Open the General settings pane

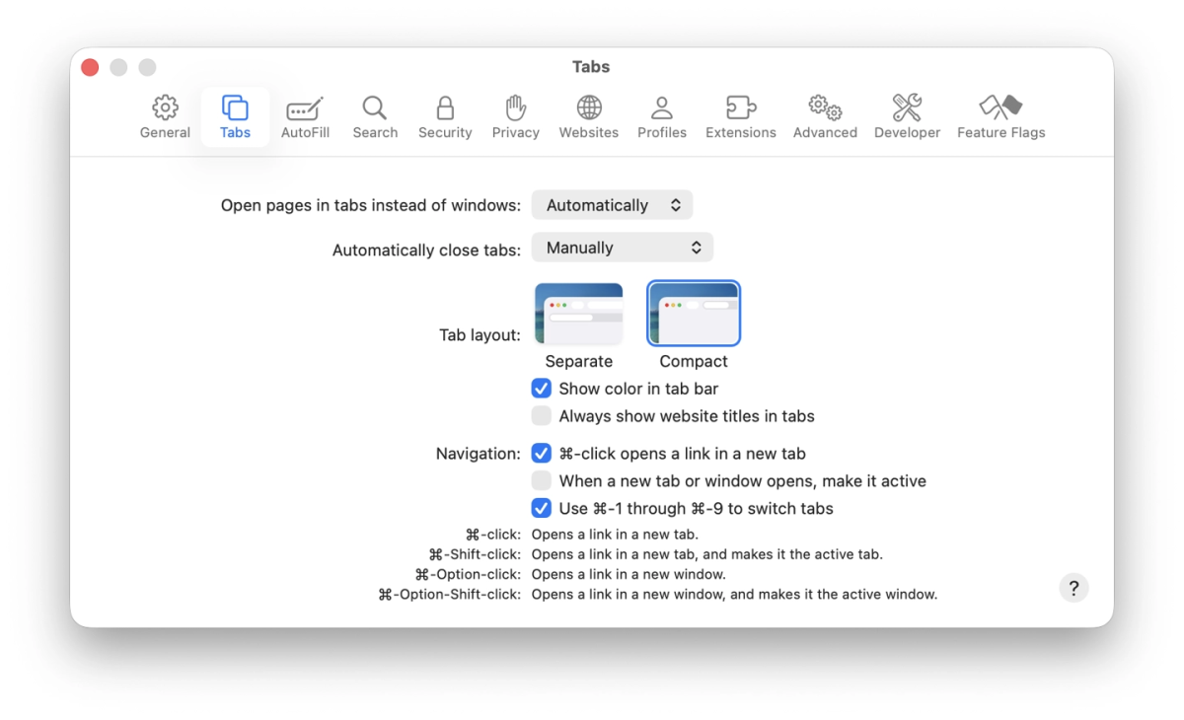point(165,117)
